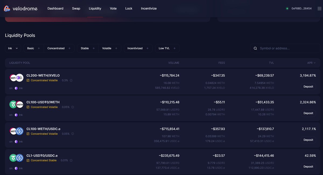The width and height of the screenshot is (323, 175).
Task: Click the 3,194.87% APR value
Action: pyautogui.click(x=308, y=76)
